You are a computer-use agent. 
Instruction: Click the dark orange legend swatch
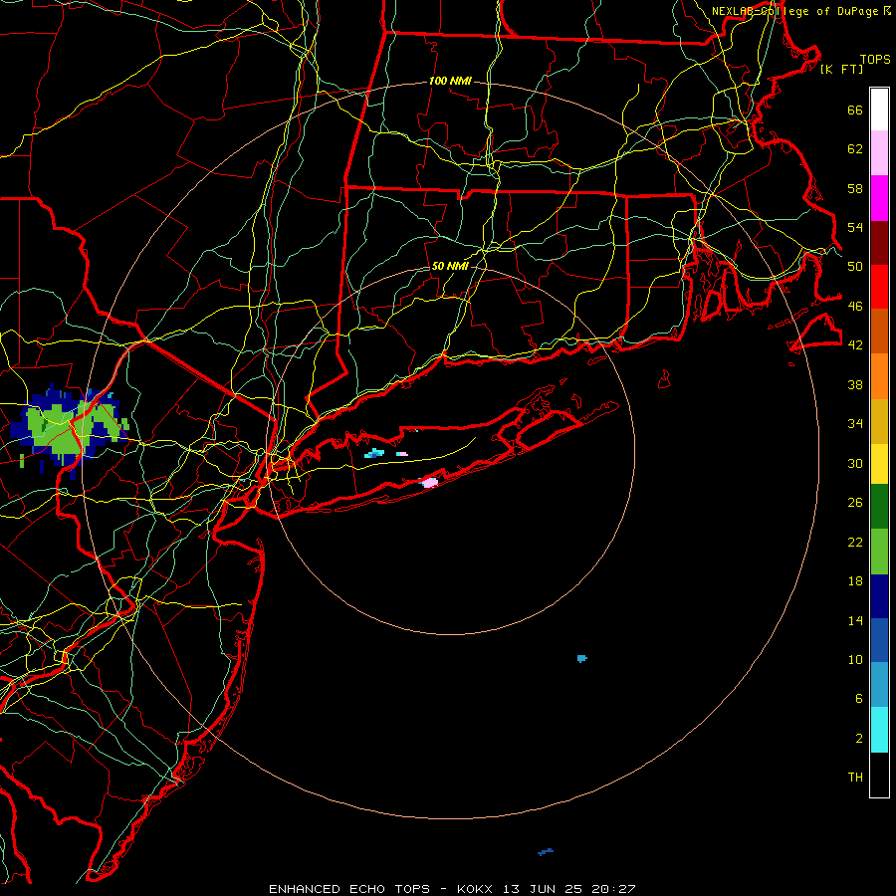[x=879, y=331]
